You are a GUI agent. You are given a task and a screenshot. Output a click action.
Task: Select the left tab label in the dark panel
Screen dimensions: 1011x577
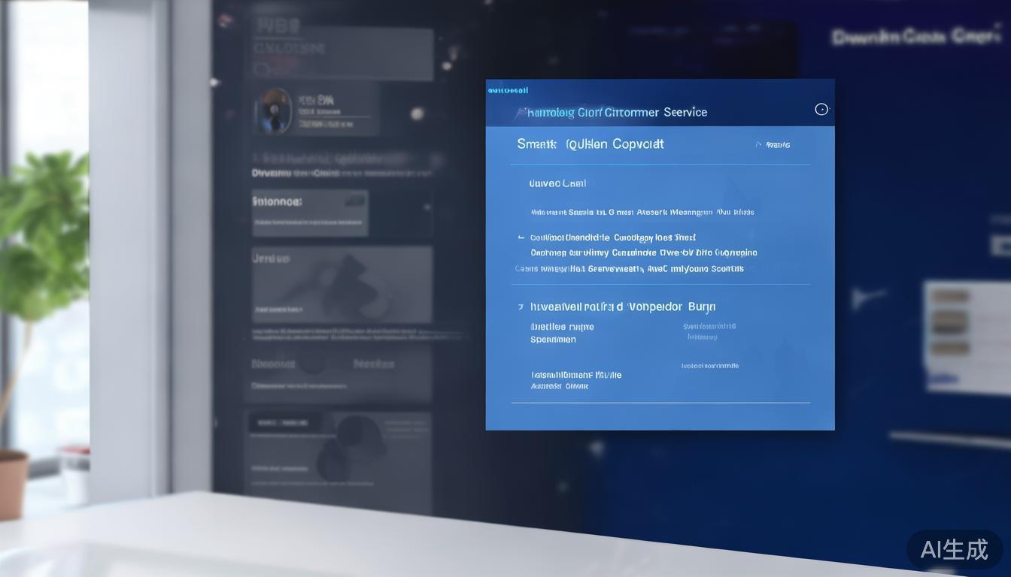pos(273,364)
